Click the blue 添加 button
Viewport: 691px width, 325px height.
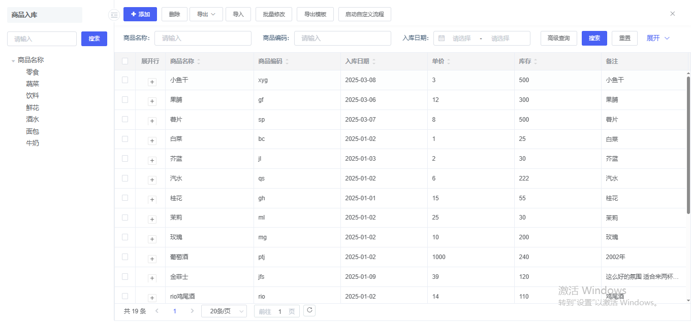pos(140,14)
